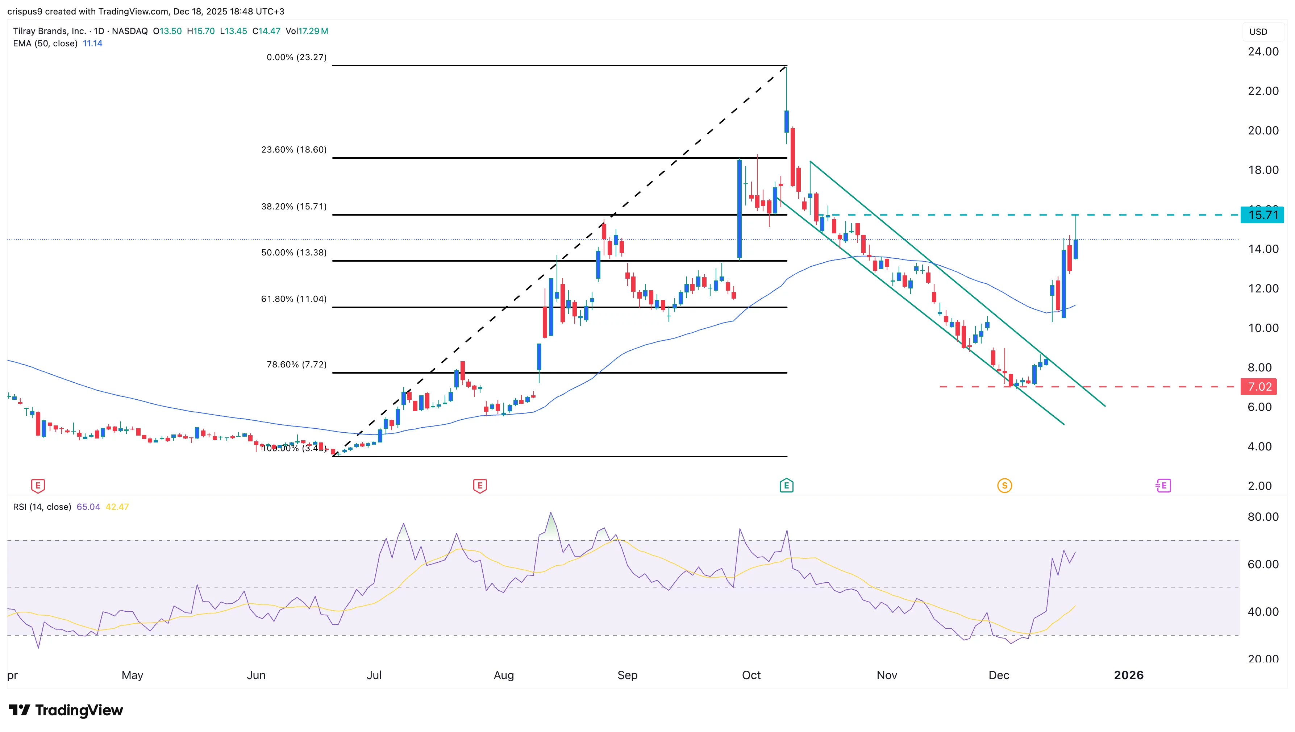Click the red earnings marker below May

tap(38, 486)
